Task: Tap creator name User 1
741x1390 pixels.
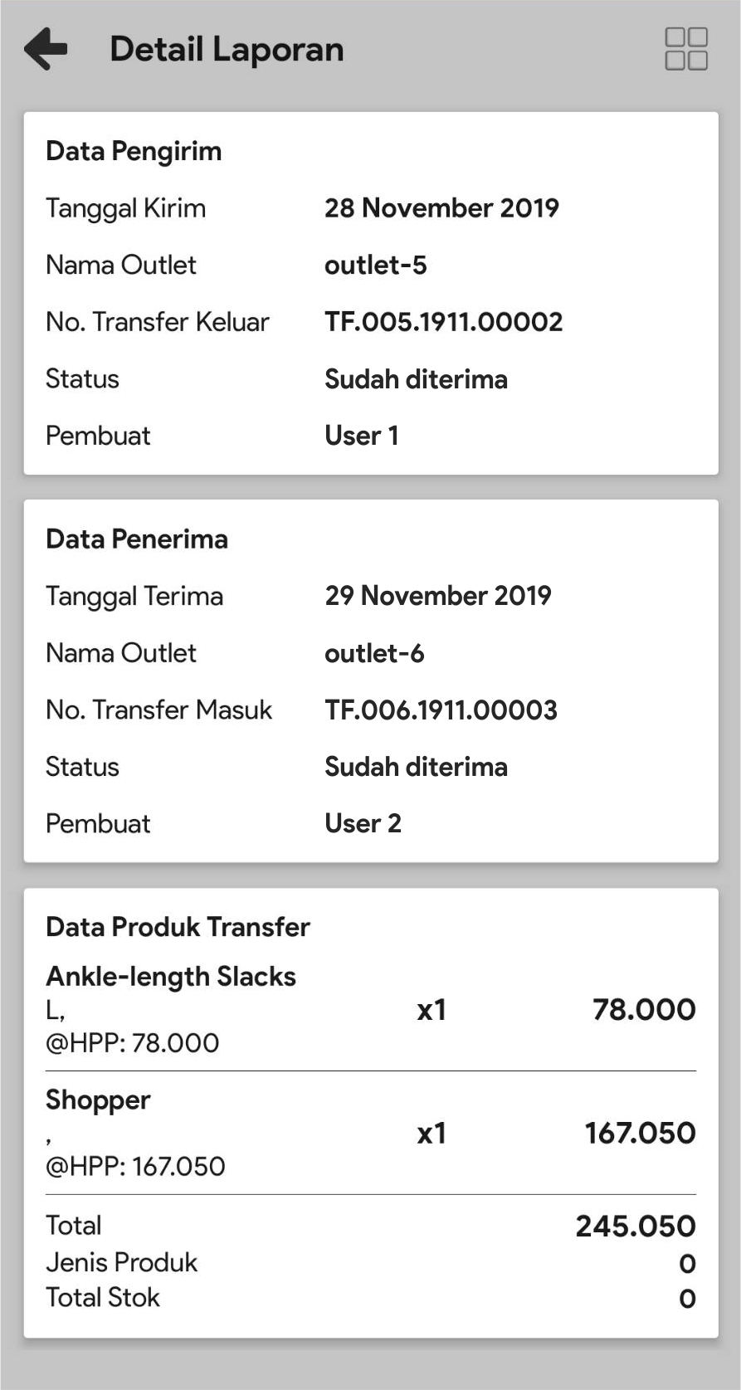Action: click(x=362, y=436)
